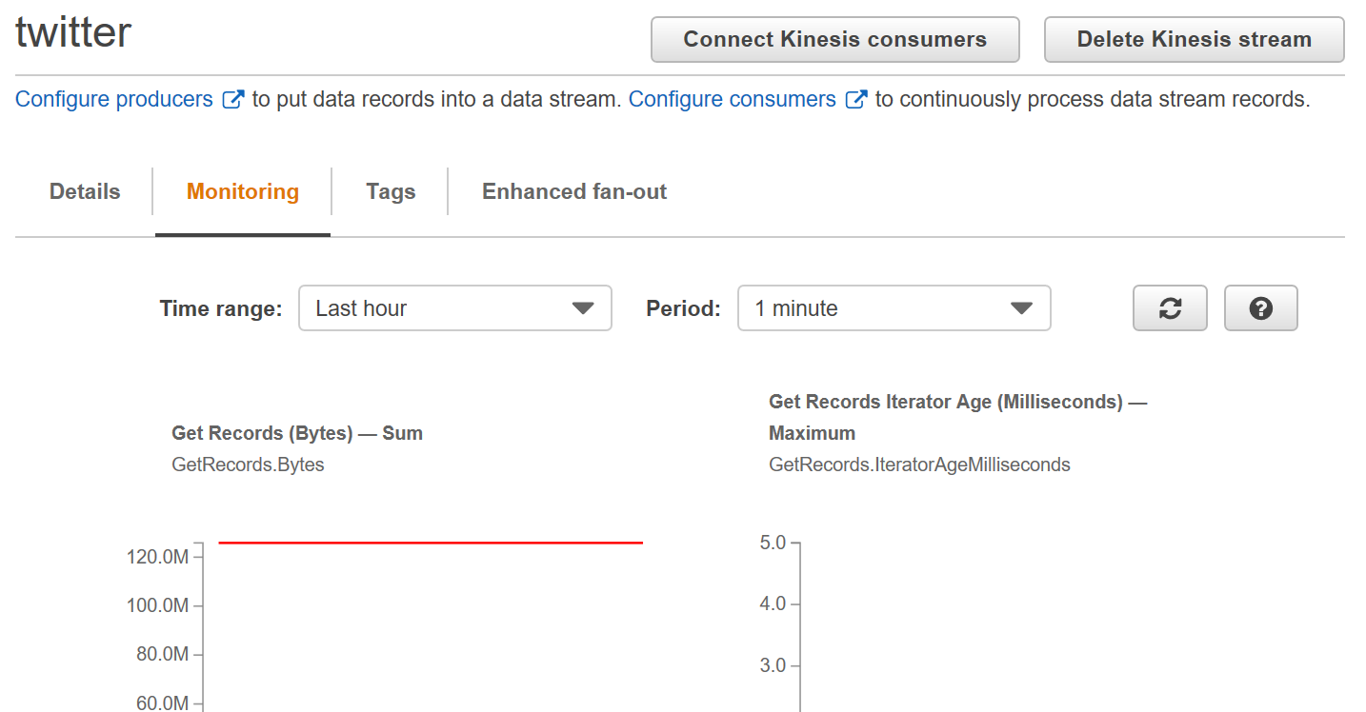Click the Get Records (Bytes) — Sum title
This screenshot has width=1366, height=712.
[297, 433]
